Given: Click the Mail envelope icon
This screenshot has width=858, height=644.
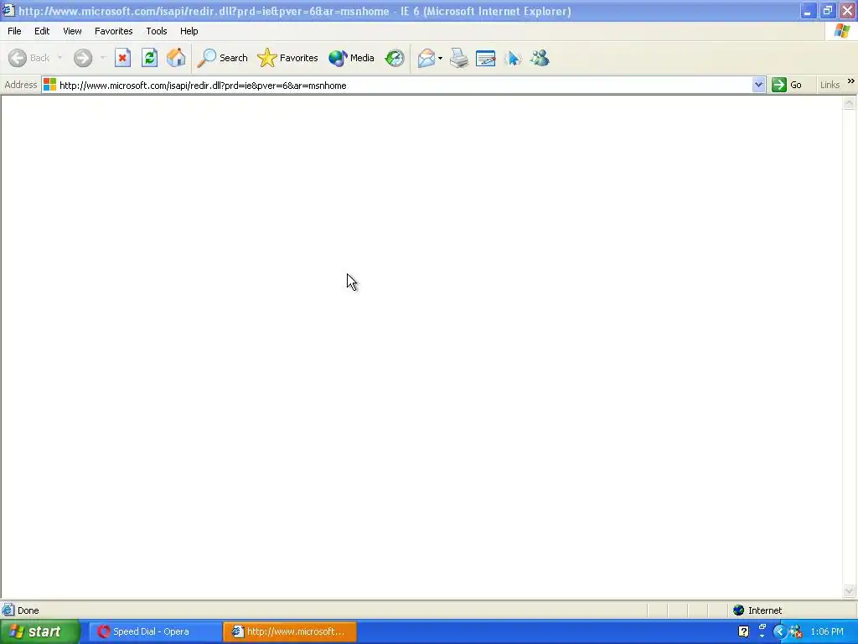Looking at the screenshot, I should point(426,58).
